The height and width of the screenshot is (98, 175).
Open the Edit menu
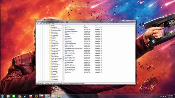coord(40,24)
